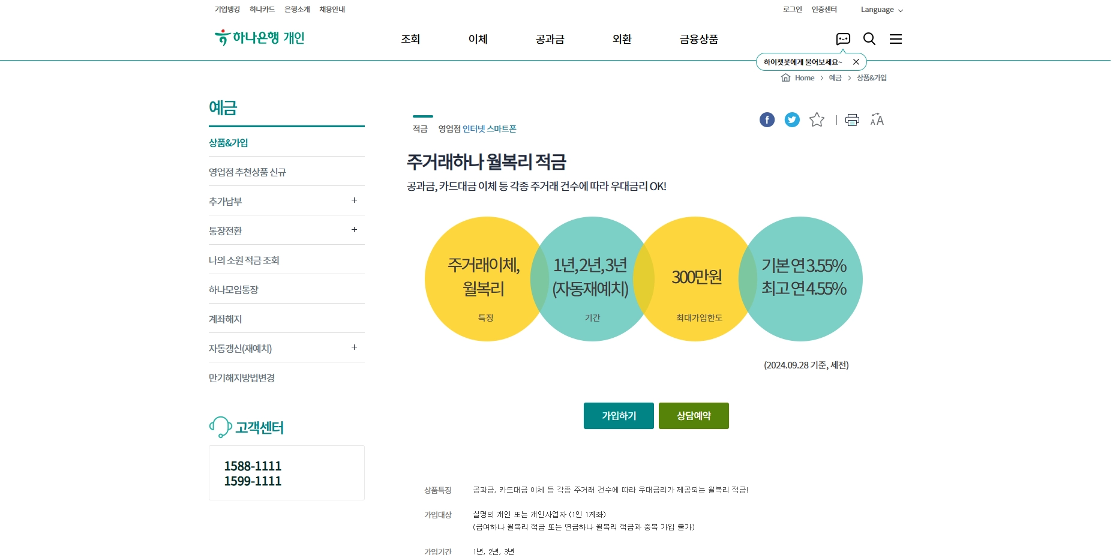The width and height of the screenshot is (1119, 555).
Task: Open 나의 소원 적금 조회
Action: 244,260
